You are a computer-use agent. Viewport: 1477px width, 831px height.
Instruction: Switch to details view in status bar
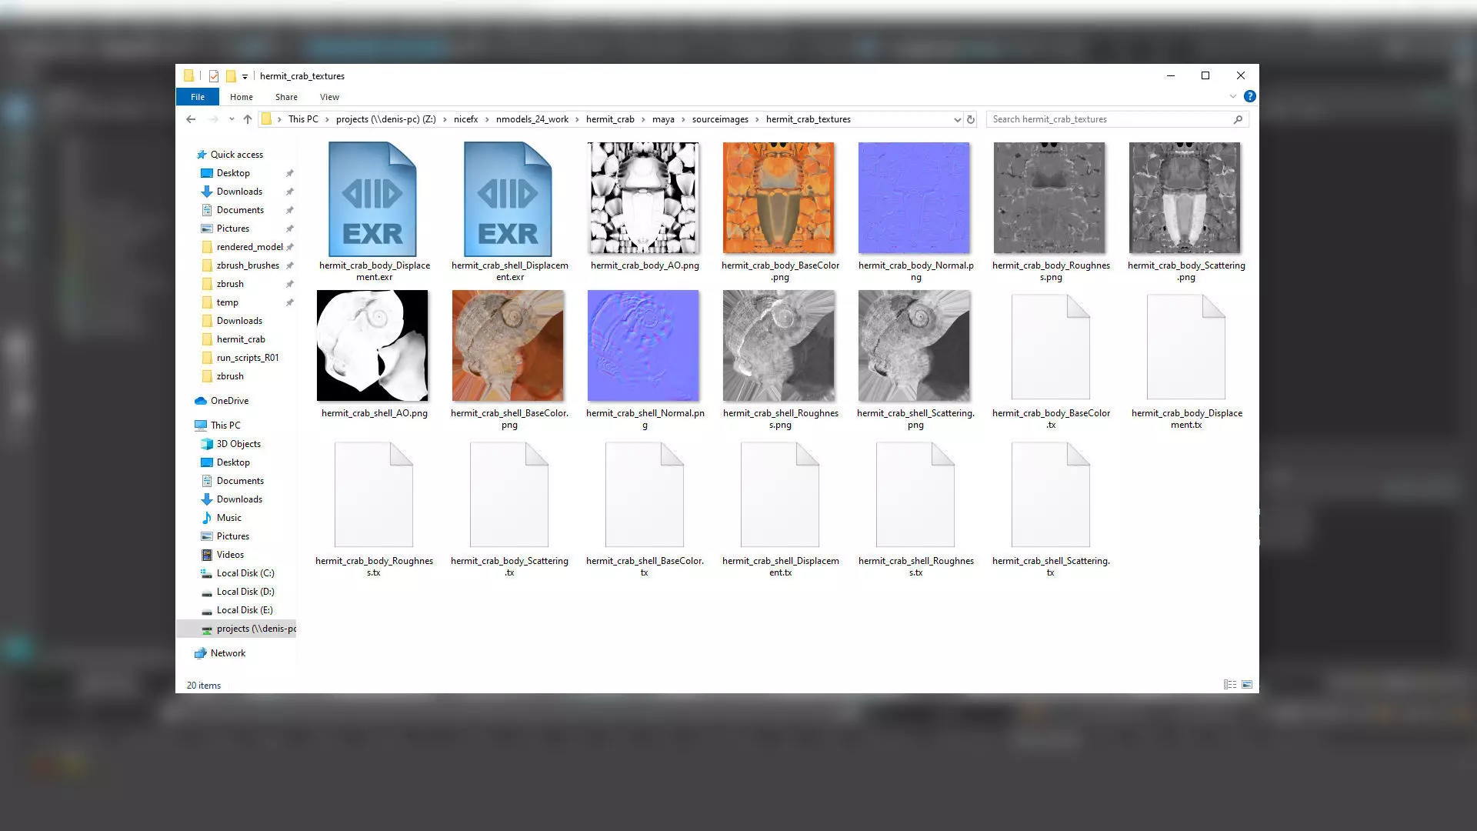tap(1229, 685)
